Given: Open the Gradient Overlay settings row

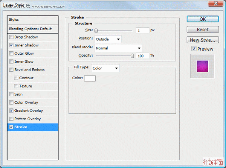Looking at the screenshot, I should 33,111.
